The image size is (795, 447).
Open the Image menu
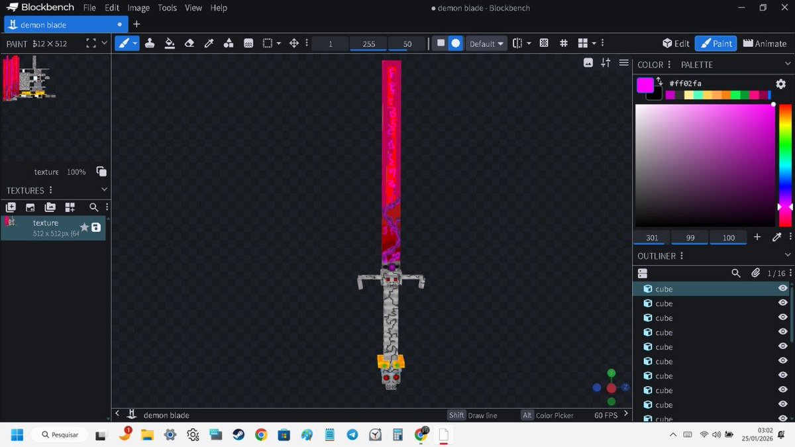pos(138,8)
